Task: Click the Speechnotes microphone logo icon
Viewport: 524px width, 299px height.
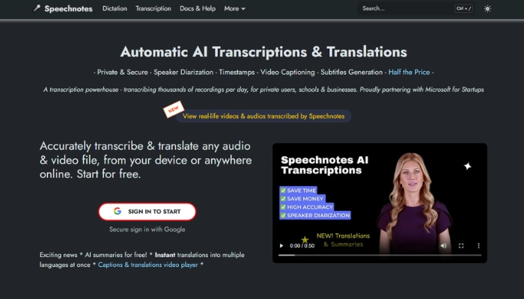Action: 37,8
